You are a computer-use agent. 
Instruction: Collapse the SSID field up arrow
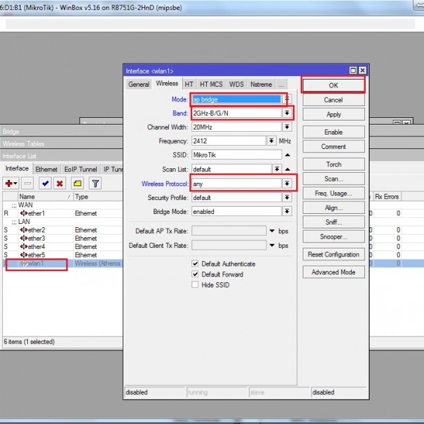288,155
